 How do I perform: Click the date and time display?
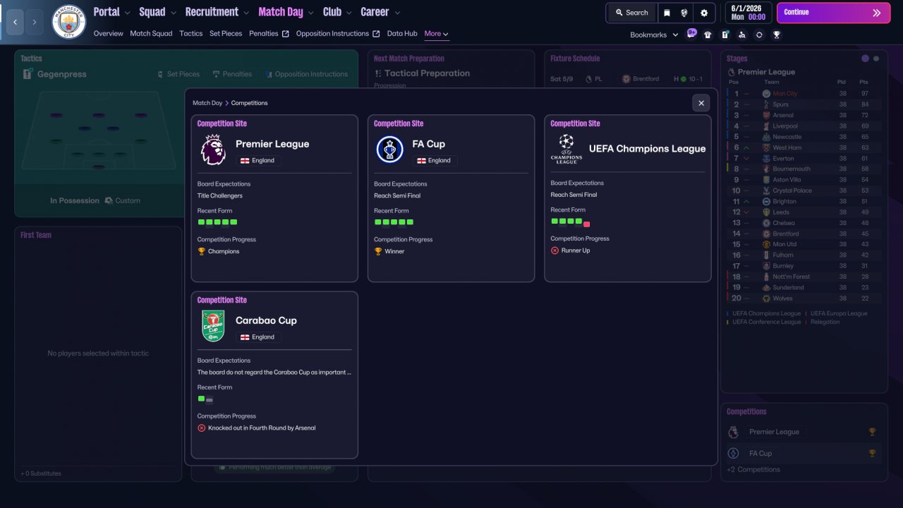(x=748, y=13)
